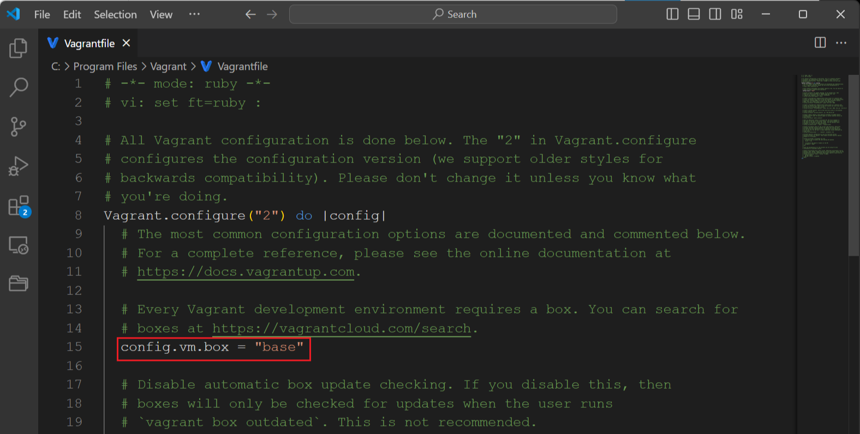The width and height of the screenshot is (860, 434).
Task: Open the Remote Explorer view
Action: tap(18, 245)
